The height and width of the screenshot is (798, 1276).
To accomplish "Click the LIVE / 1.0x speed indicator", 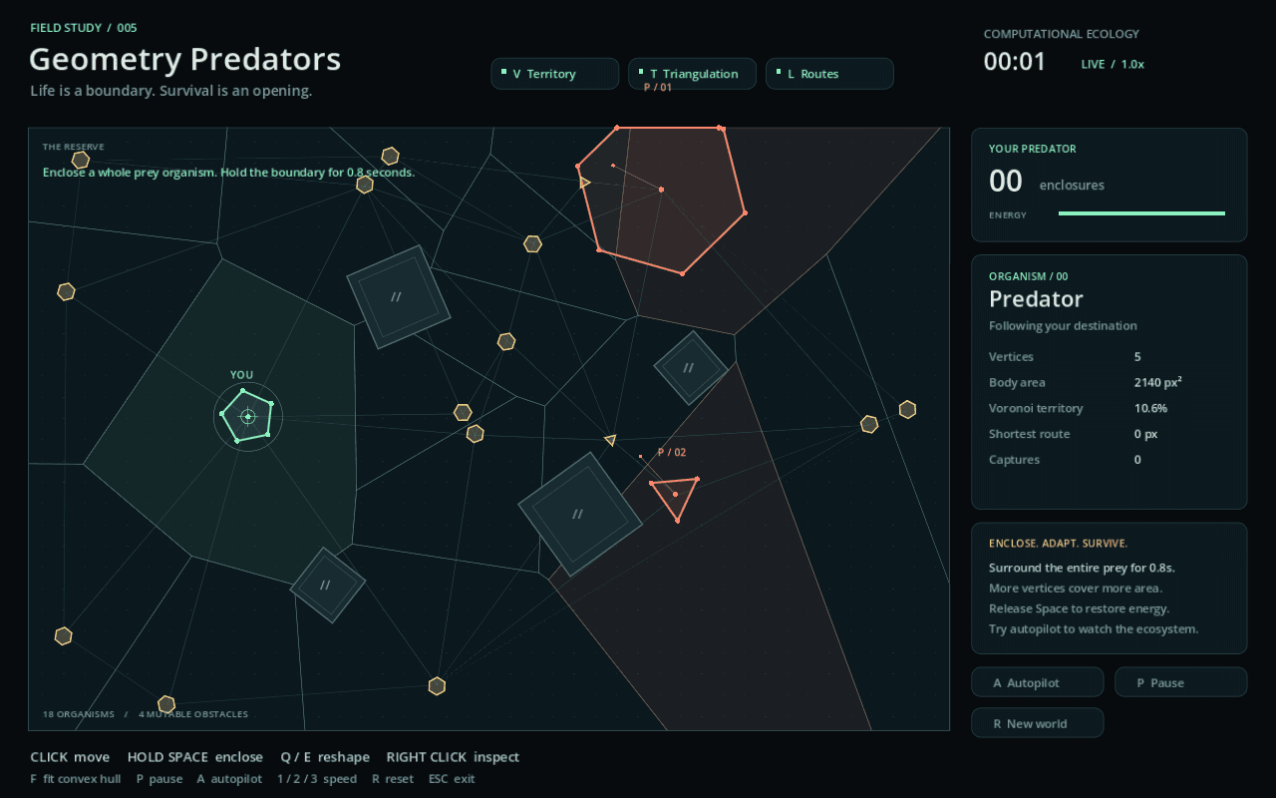I will coord(1113,64).
